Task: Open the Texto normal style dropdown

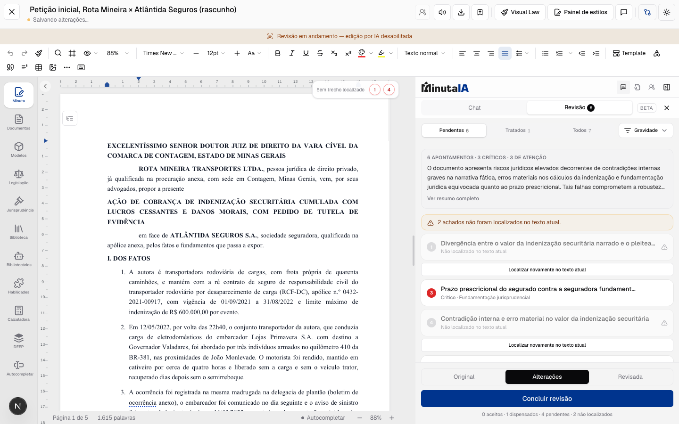Action: click(x=424, y=53)
